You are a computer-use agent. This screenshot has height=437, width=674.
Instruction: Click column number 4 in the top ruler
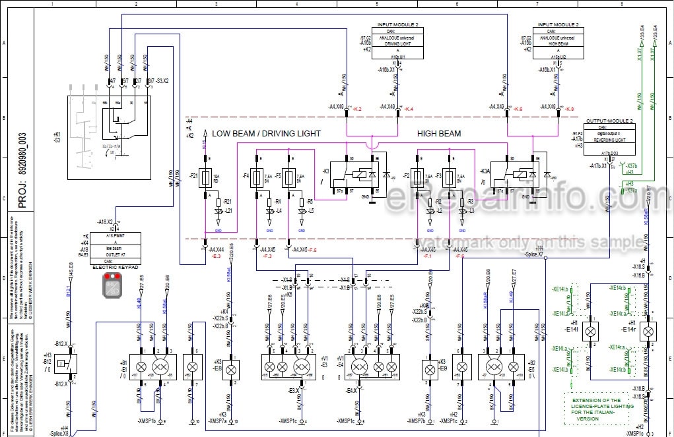click(x=296, y=4)
